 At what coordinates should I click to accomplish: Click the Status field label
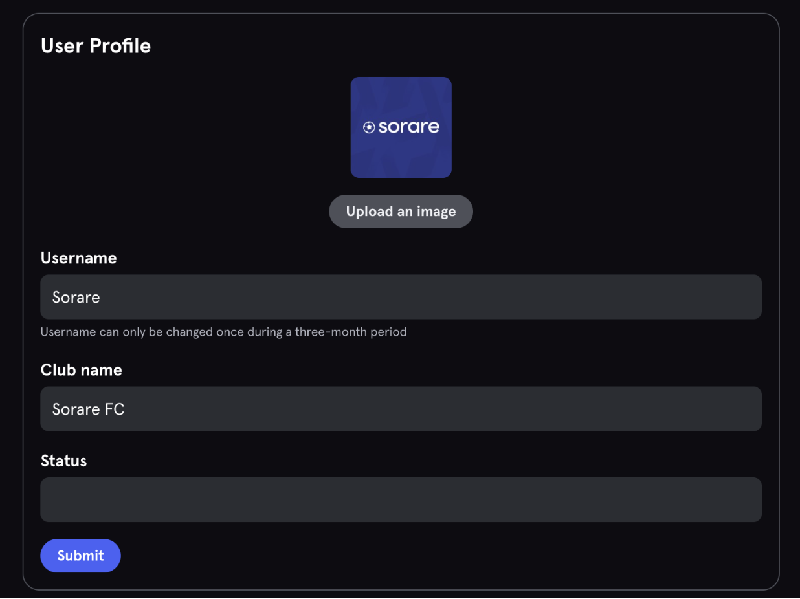click(x=63, y=461)
